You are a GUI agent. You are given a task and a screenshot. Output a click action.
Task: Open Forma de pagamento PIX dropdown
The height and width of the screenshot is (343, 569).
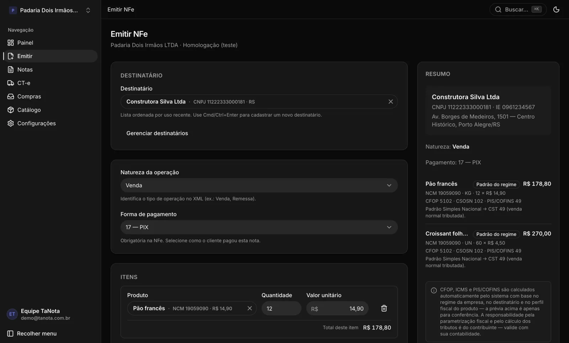click(259, 227)
